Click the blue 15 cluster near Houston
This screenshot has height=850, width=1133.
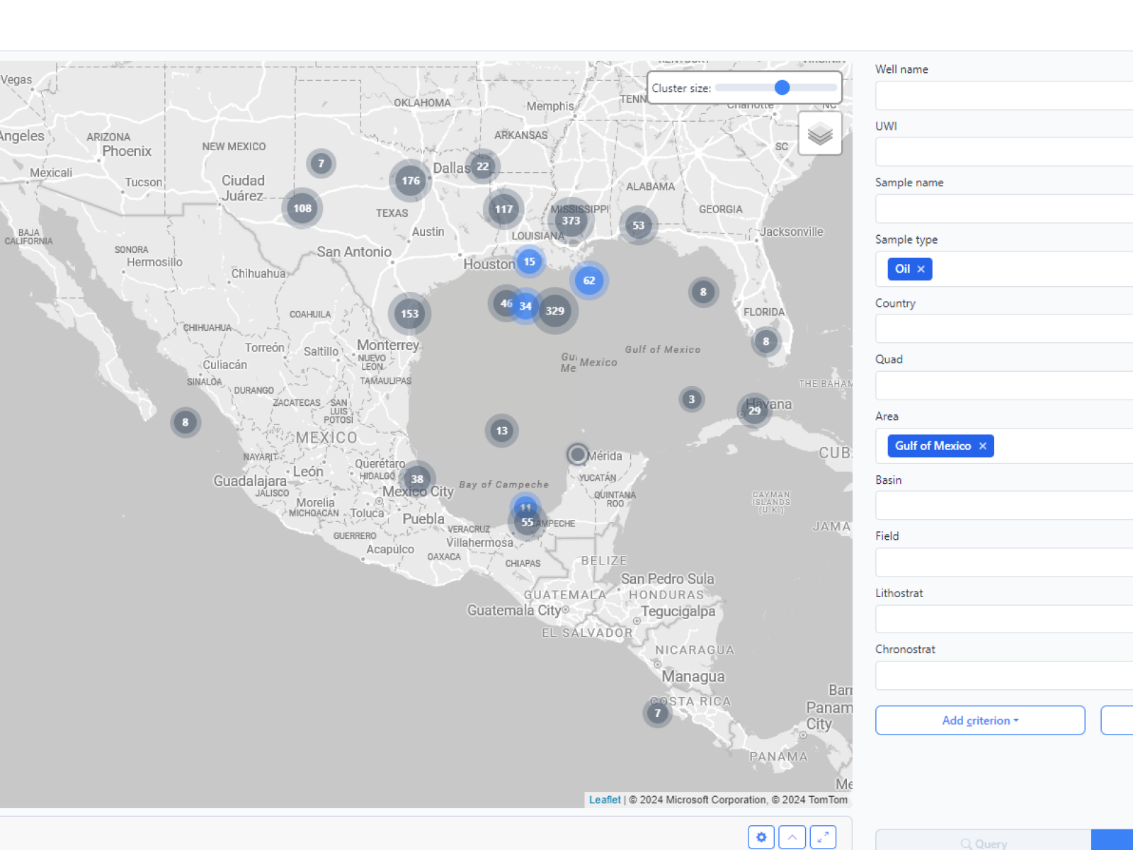pos(529,261)
